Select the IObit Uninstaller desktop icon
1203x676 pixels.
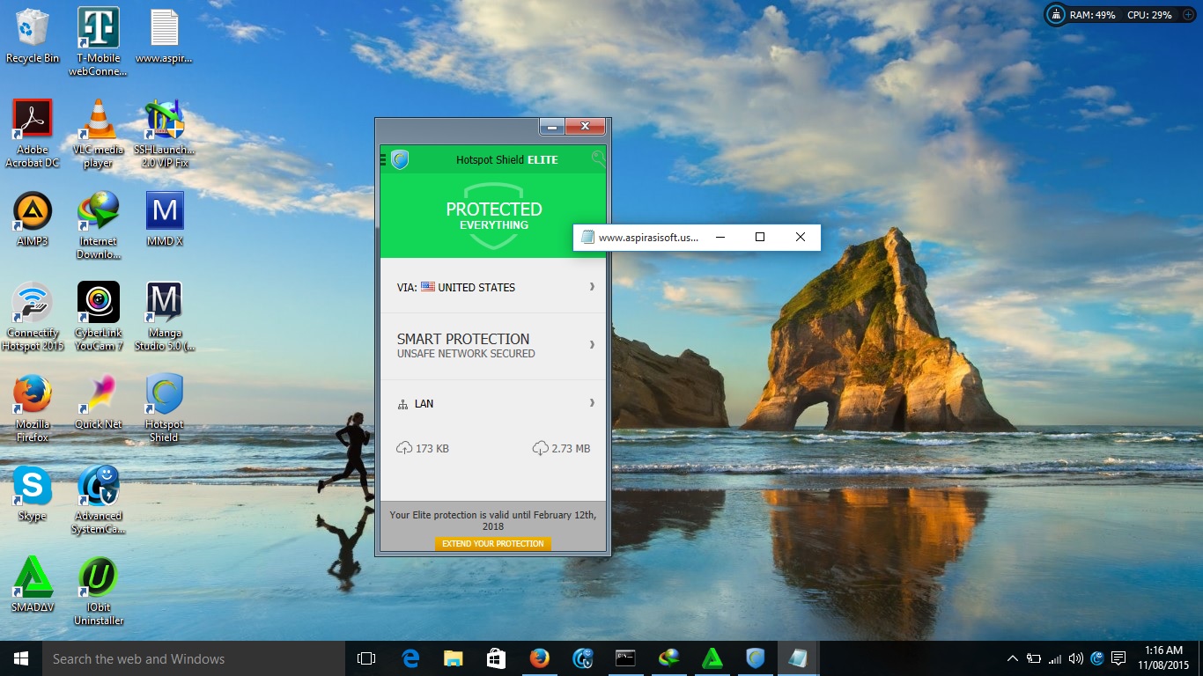click(98, 591)
